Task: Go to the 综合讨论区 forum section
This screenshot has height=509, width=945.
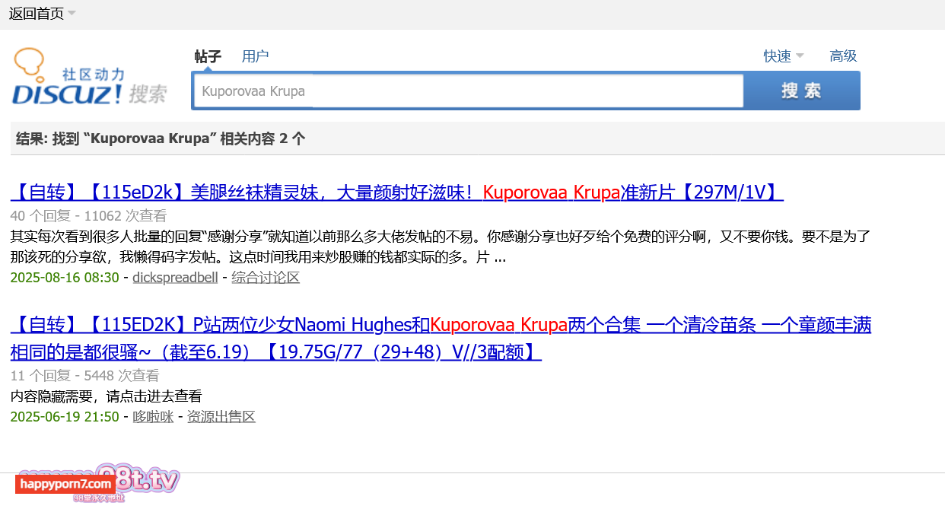Action: (266, 278)
